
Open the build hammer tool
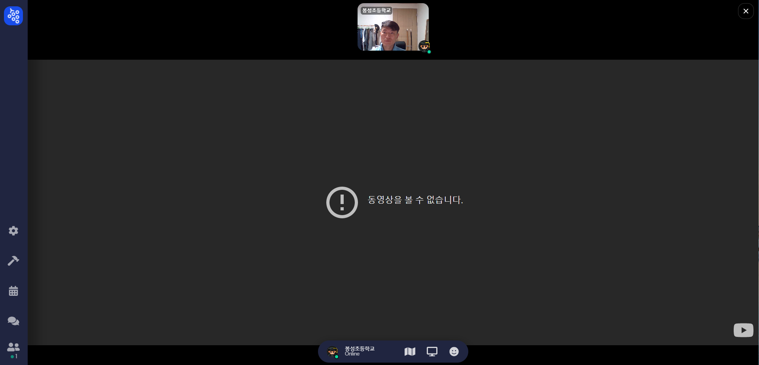(x=13, y=261)
